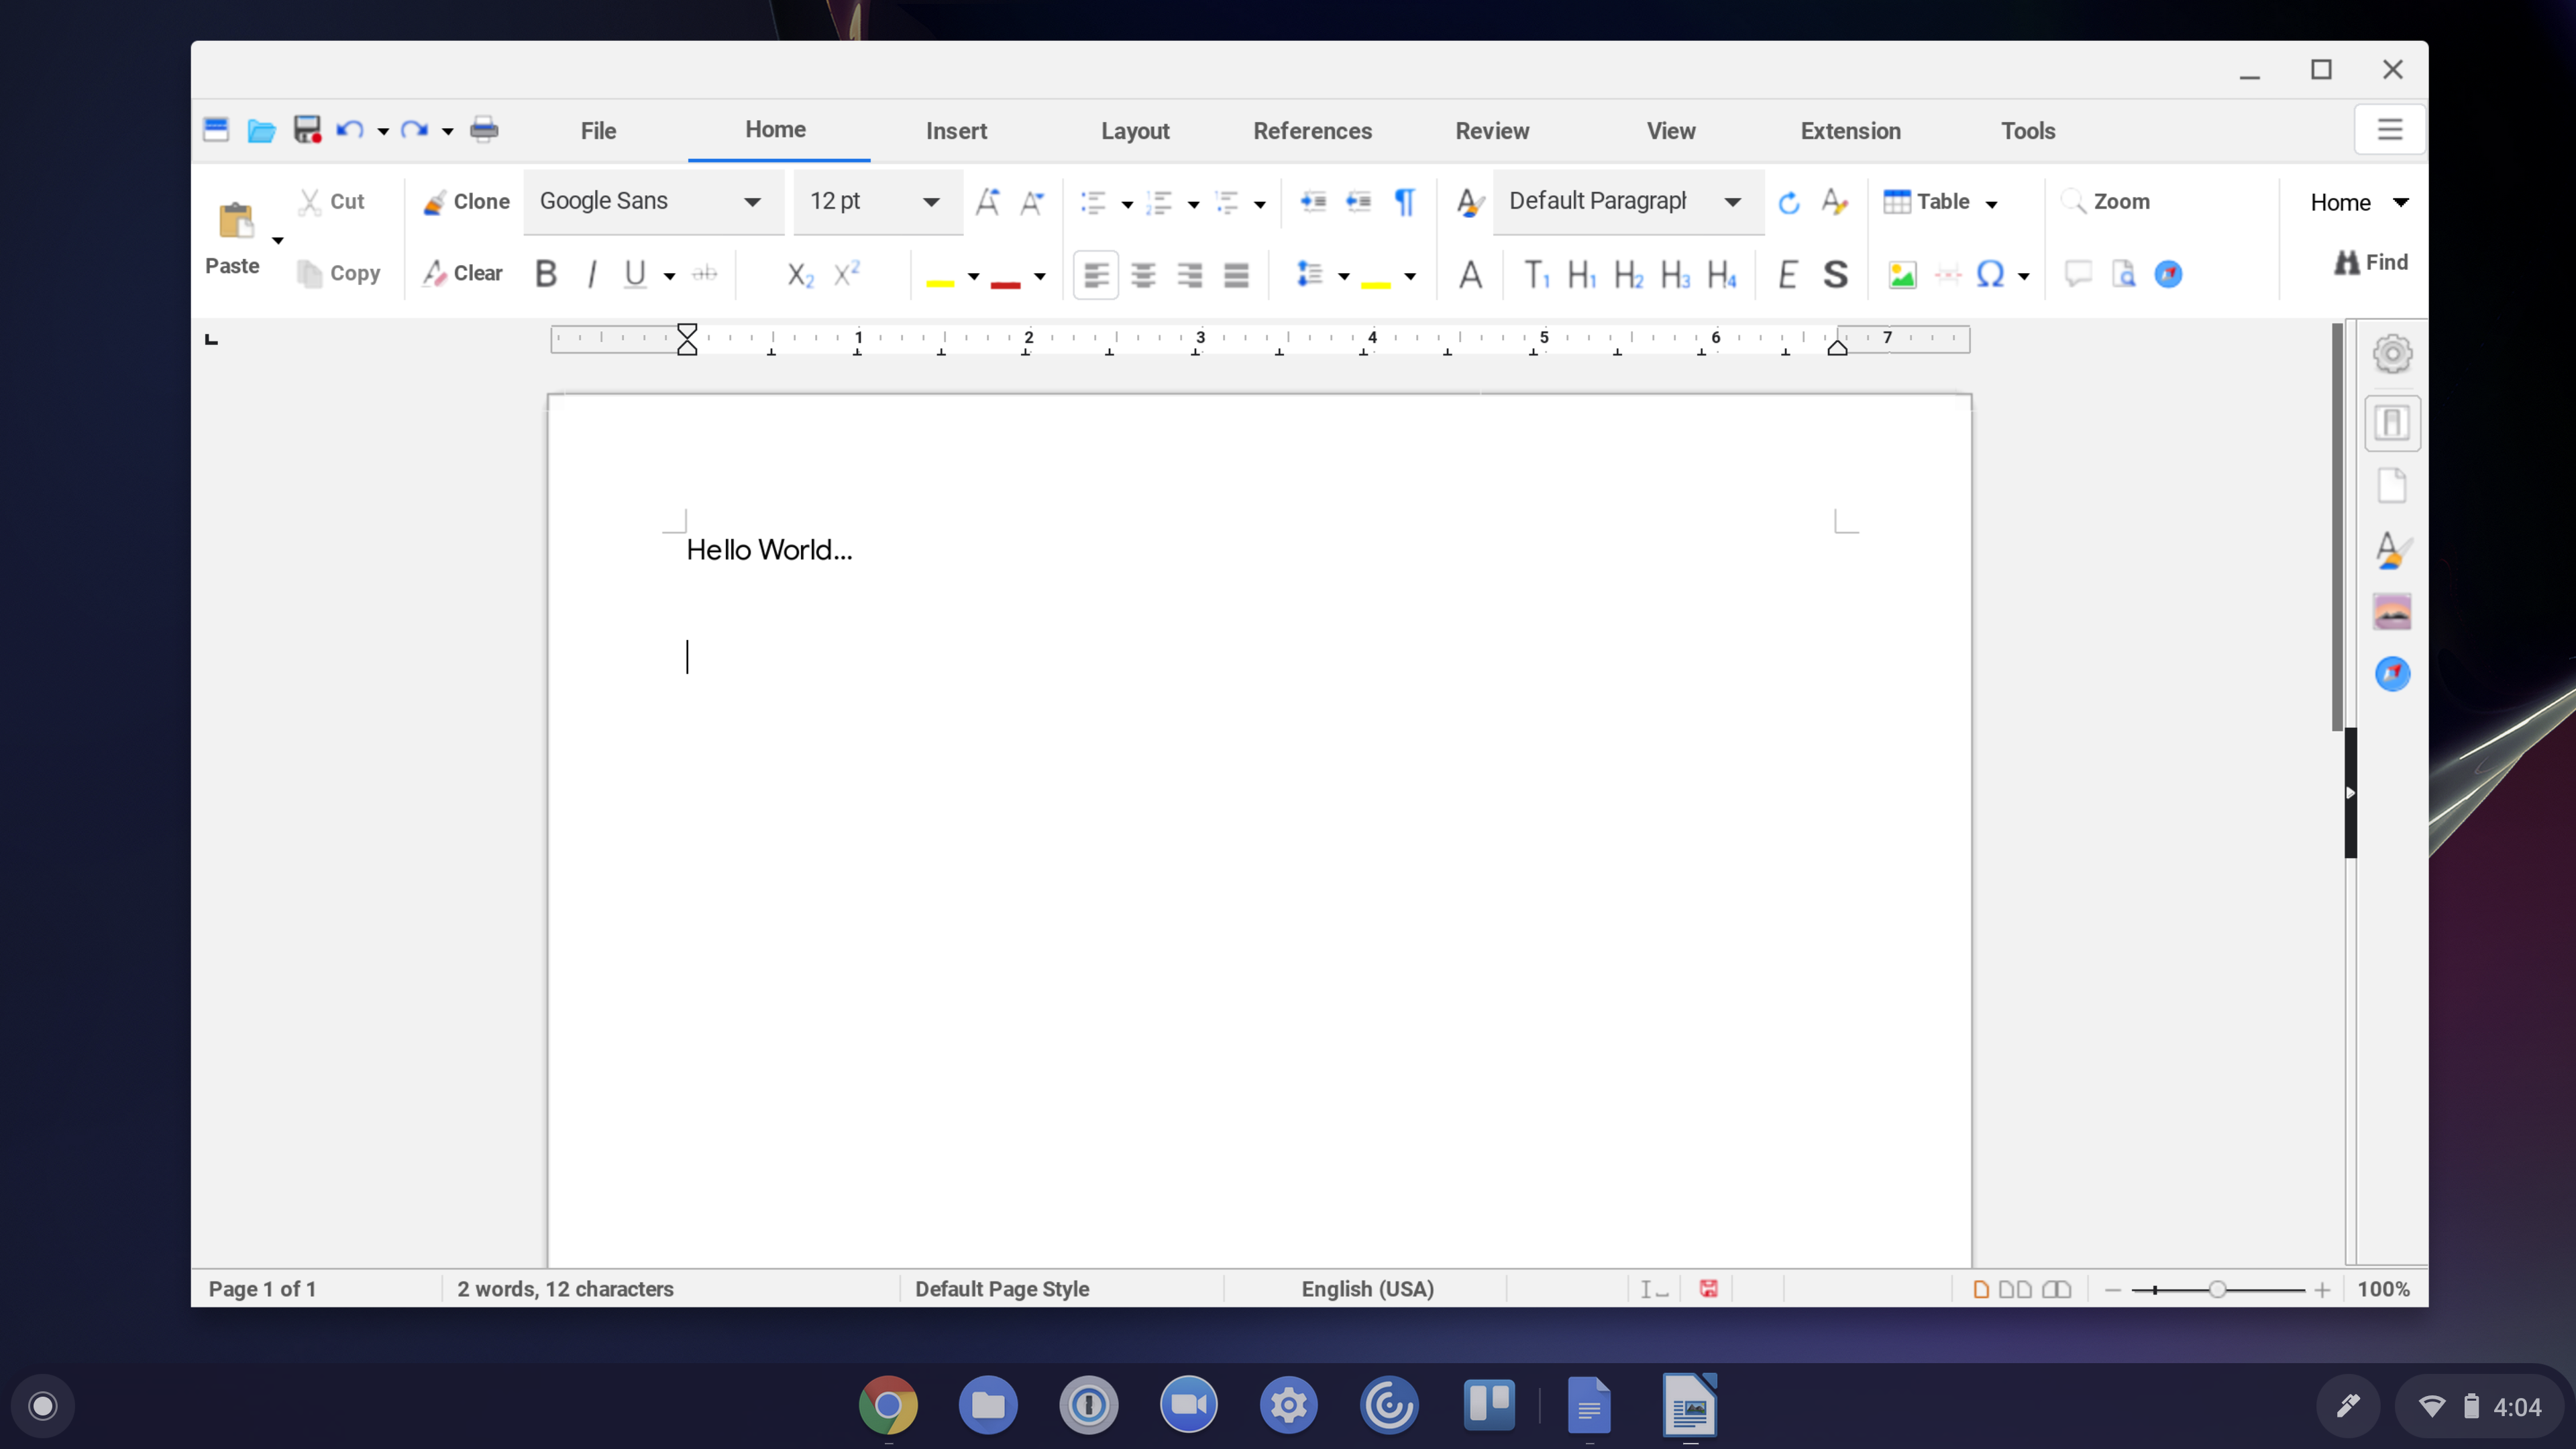This screenshot has height=1449, width=2576.
Task: Apply Heading 4 style
Action: pos(1721,274)
